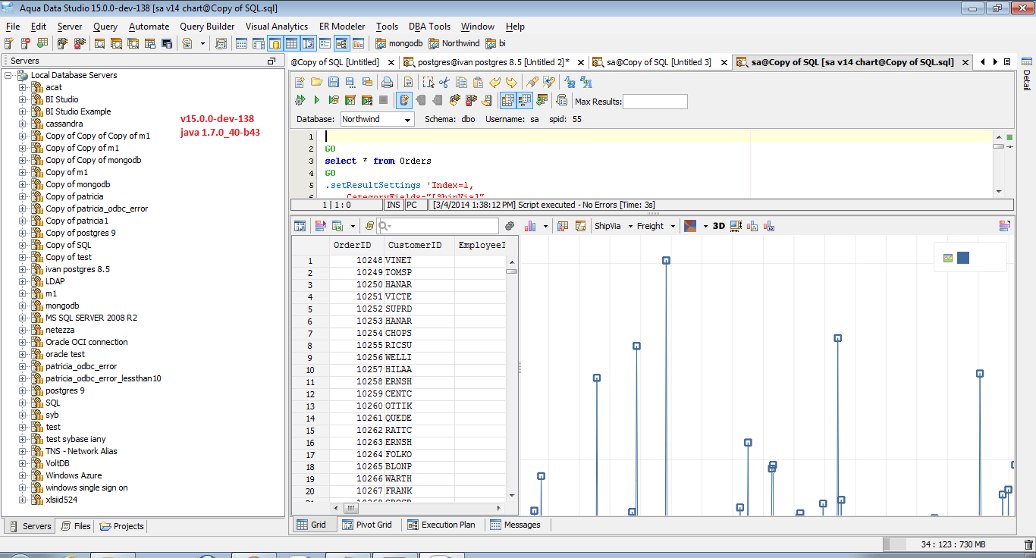Open the Execution Plan tab
The height and width of the screenshot is (558, 1036).
coord(441,525)
